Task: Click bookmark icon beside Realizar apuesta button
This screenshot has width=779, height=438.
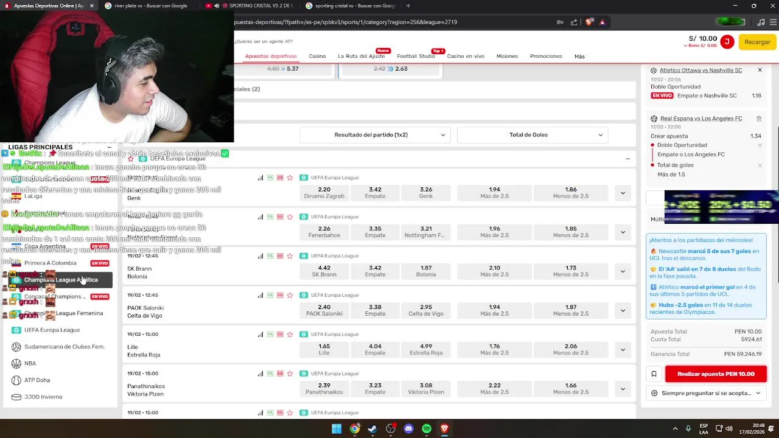Action: click(654, 374)
